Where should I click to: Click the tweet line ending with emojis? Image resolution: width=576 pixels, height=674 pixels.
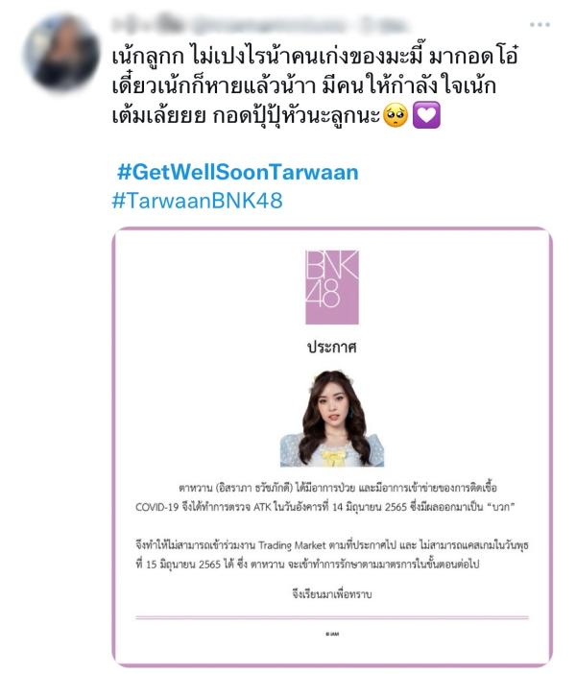click(x=276, y=115)
